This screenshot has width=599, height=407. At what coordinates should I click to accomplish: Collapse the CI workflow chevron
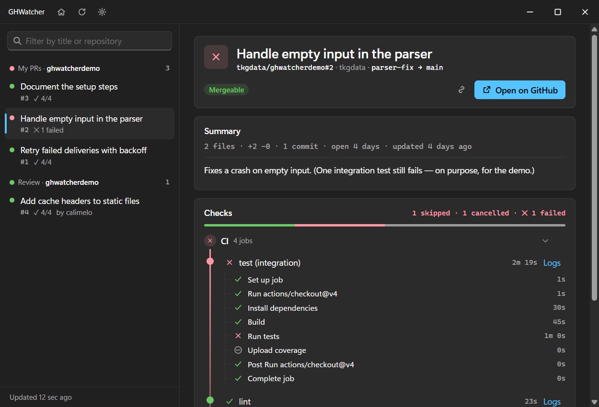tap(545, 241)
